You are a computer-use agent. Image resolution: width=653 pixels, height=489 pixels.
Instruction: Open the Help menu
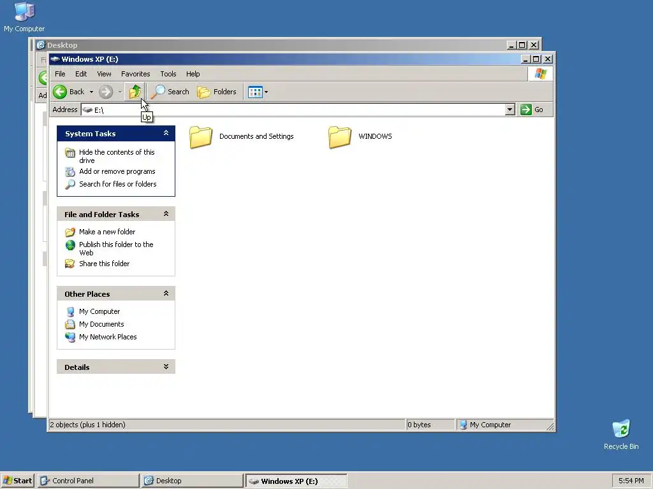(x=193, y=74)
